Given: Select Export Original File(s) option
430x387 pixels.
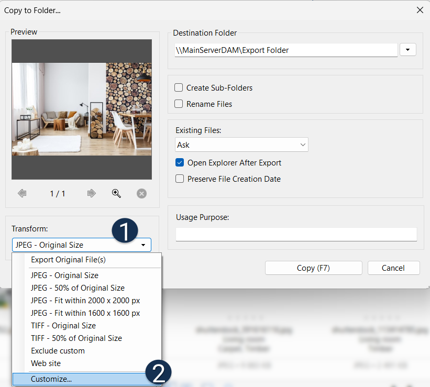Looking at the screenshot, I should click(68, 260).
